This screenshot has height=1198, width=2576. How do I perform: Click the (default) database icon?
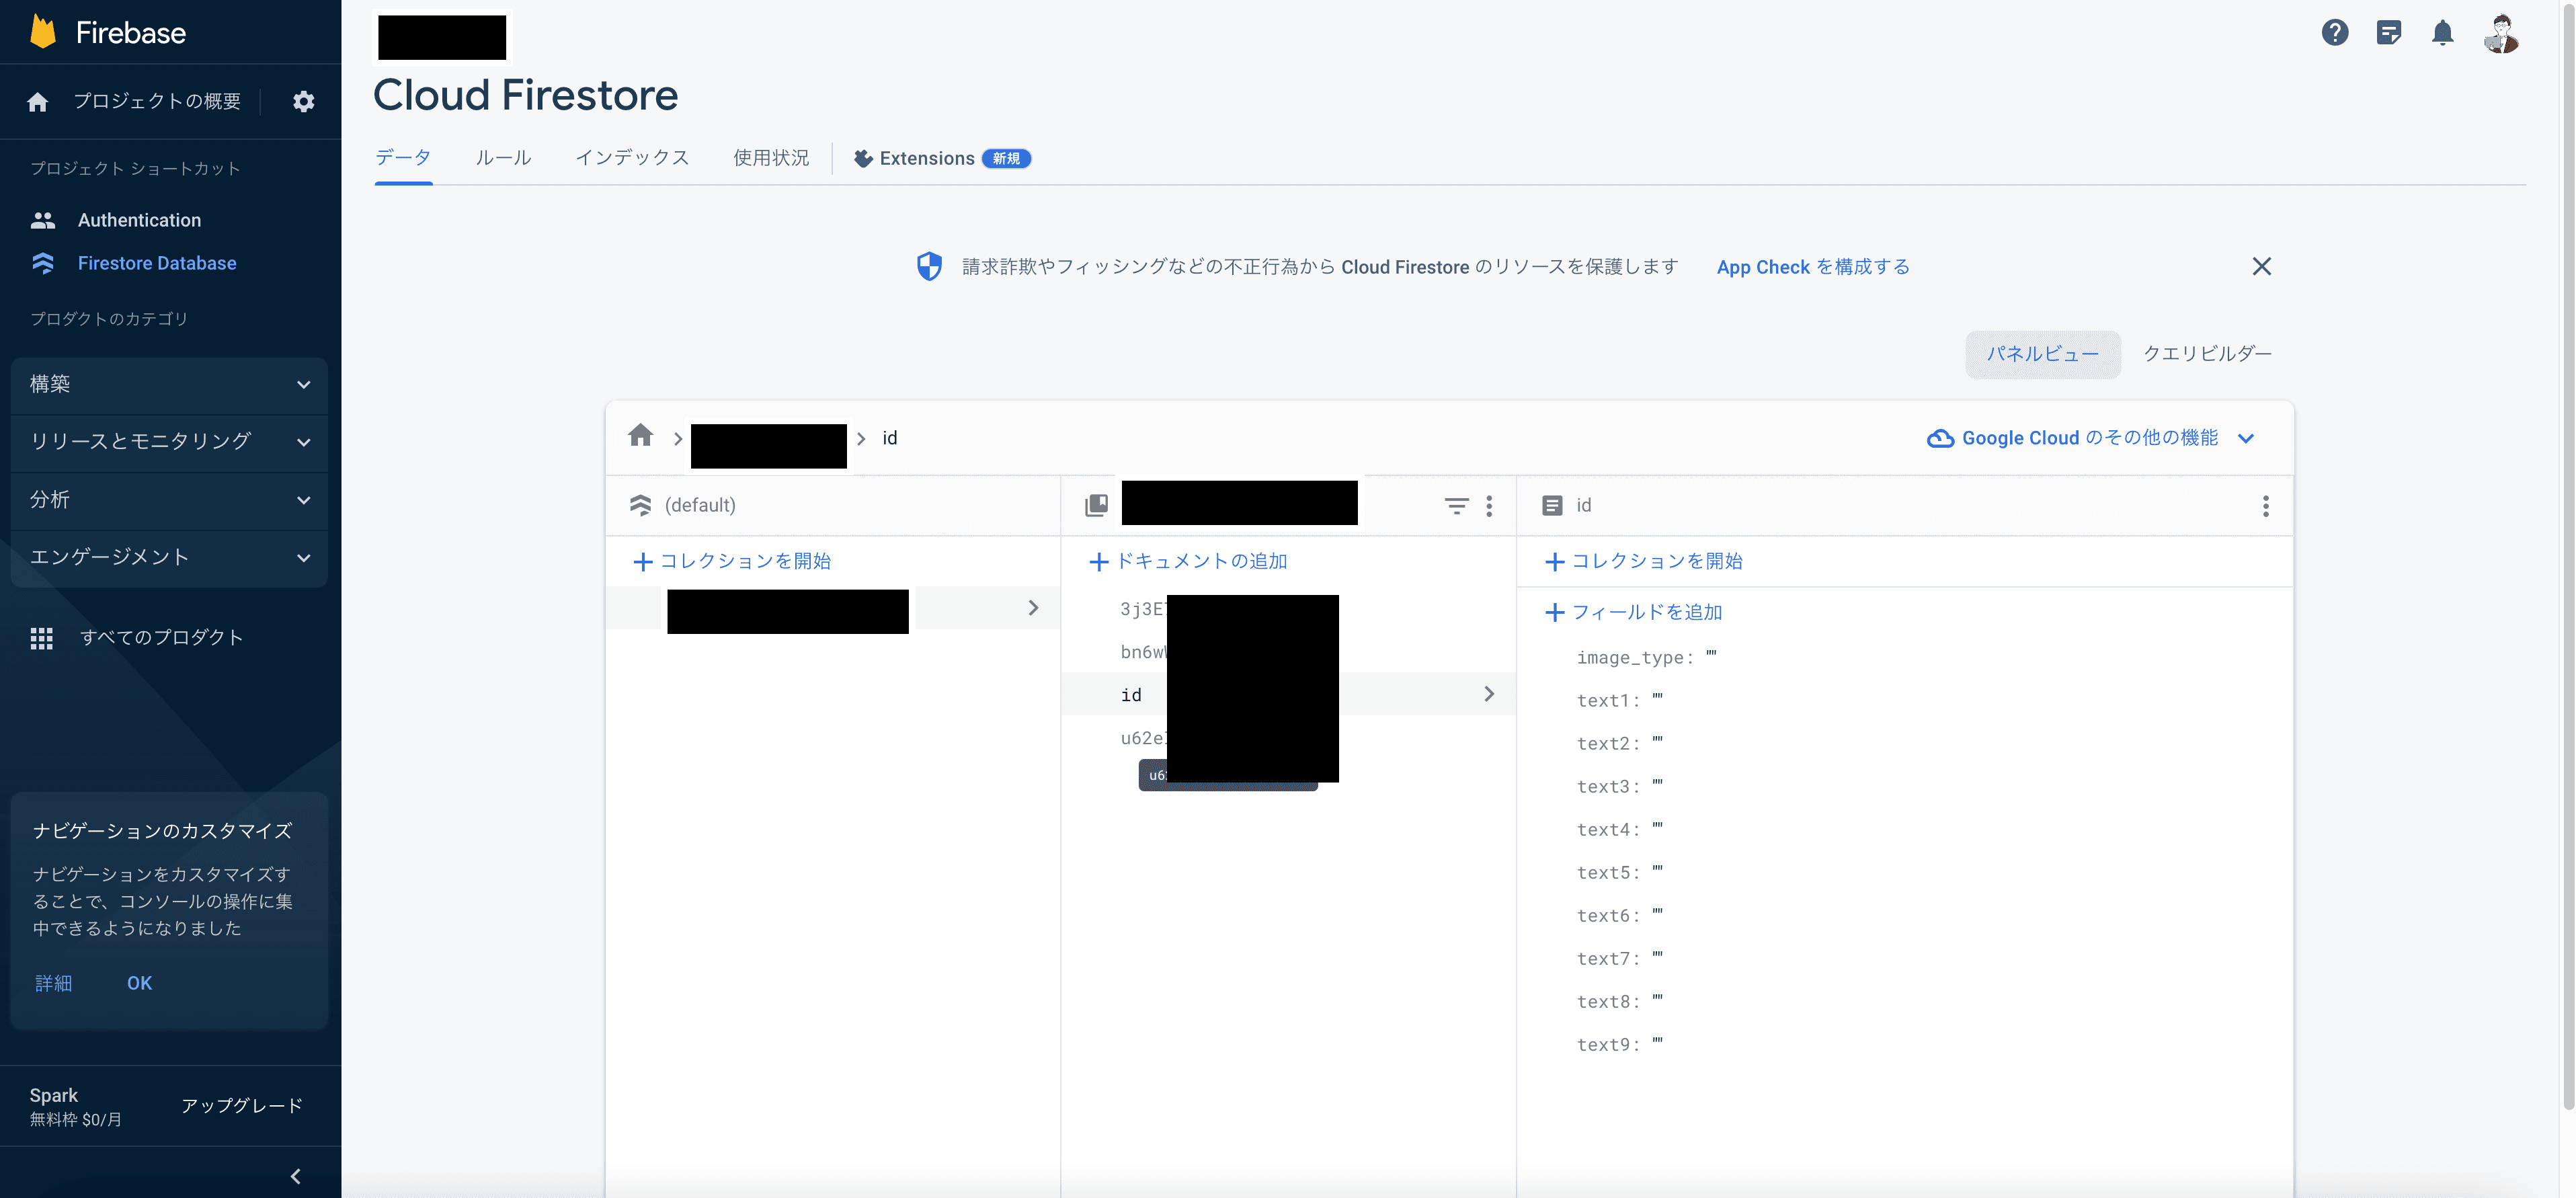(x=640, y=505)
